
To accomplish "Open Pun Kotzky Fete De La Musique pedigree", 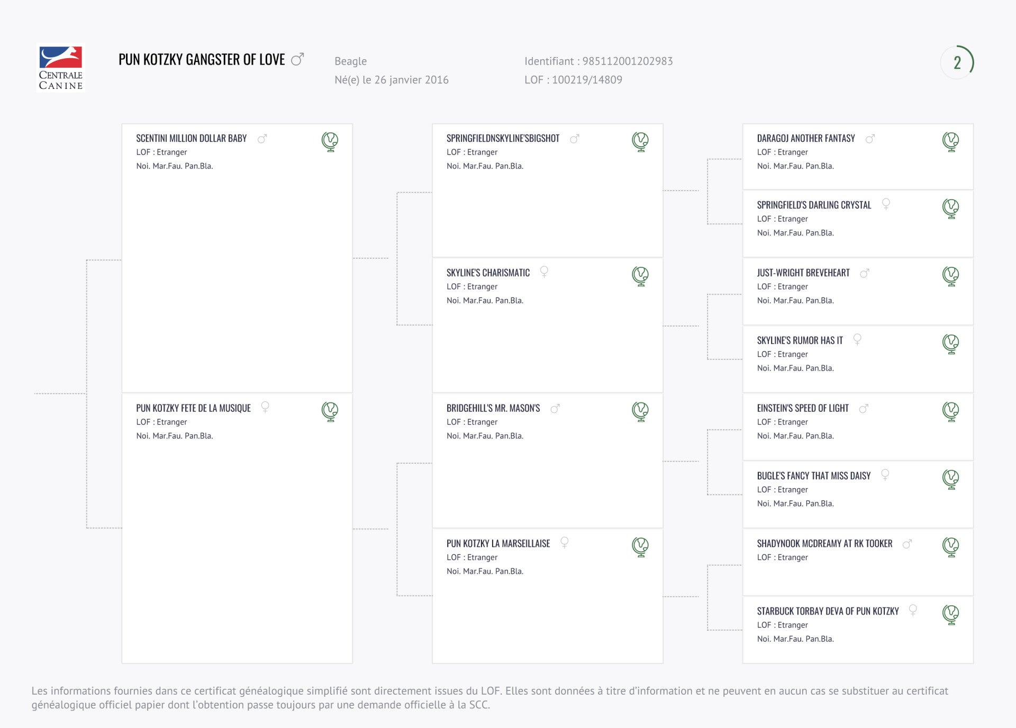I will [193, 408].
